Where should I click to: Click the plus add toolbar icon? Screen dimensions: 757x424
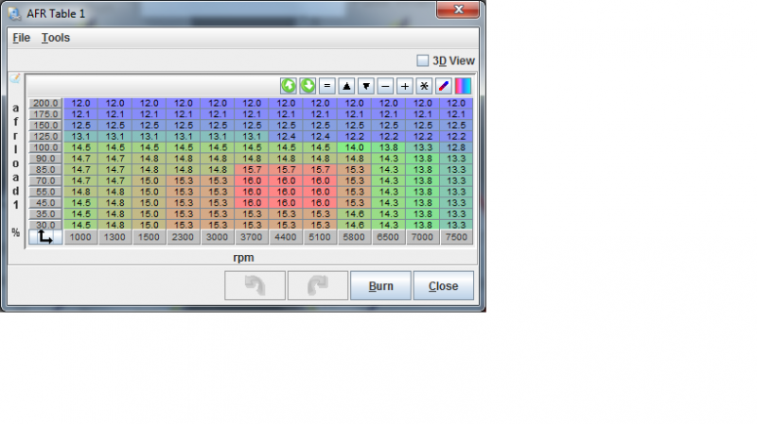(405, 86)
